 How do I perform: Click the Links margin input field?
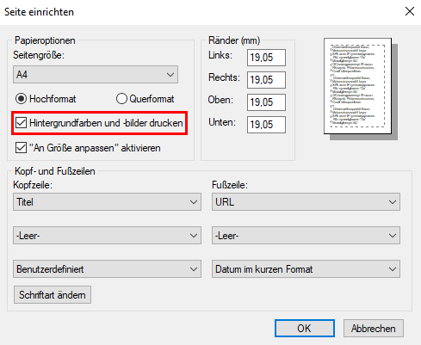(x=266, y=58)
